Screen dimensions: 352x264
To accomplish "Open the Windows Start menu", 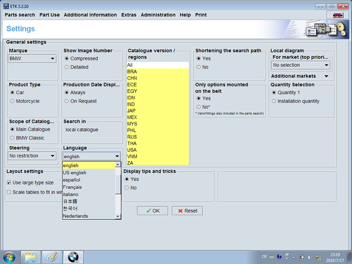I will [x=9, y=257].
